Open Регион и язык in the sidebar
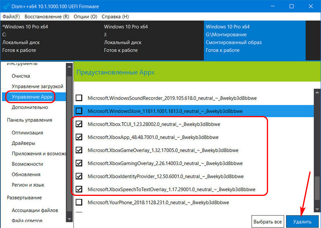 (28, 185)
